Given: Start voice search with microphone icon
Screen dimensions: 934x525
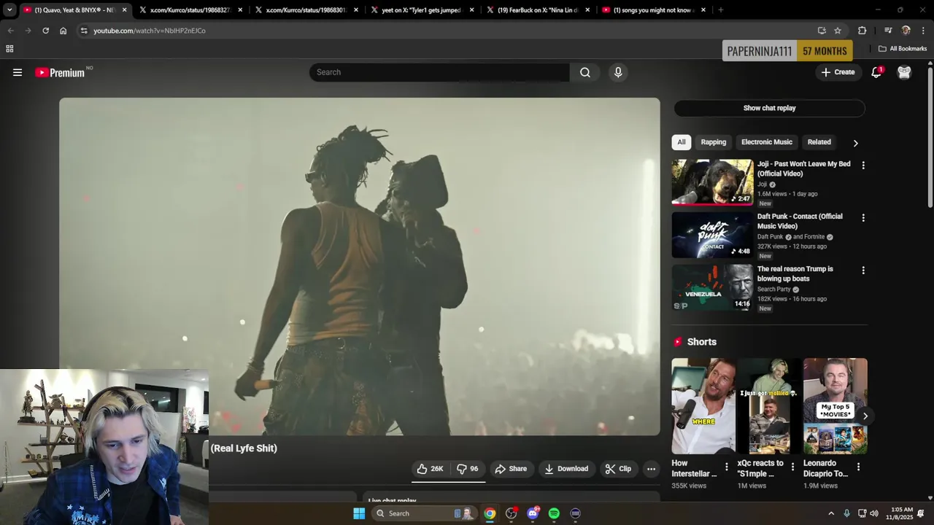Looking at the screenshot, I should (618, 72).
